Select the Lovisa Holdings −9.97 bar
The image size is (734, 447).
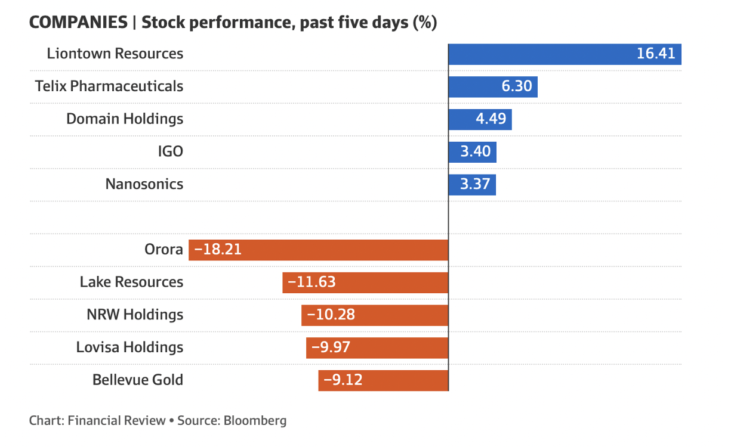(x=377, y=347)
